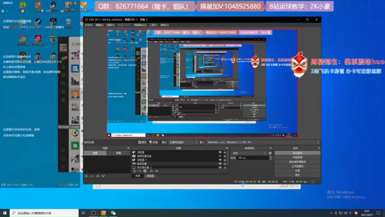Expand 淡出 transition type dropdown
This screenshot has height=217, width=385.
click(249, 153)
